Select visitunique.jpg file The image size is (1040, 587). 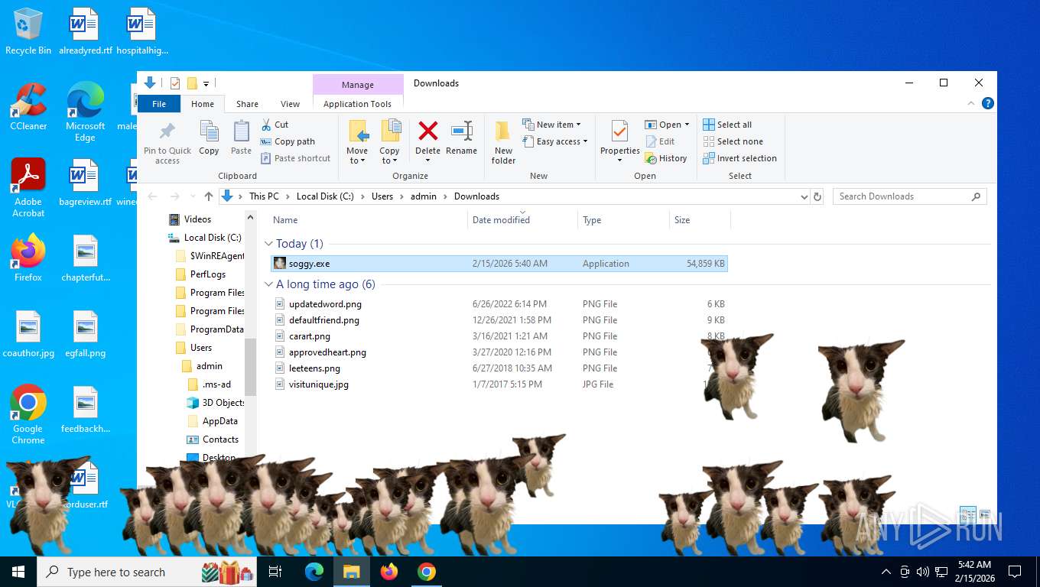click(x=499, y=384)
